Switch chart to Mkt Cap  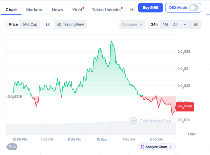pos(30,24)
